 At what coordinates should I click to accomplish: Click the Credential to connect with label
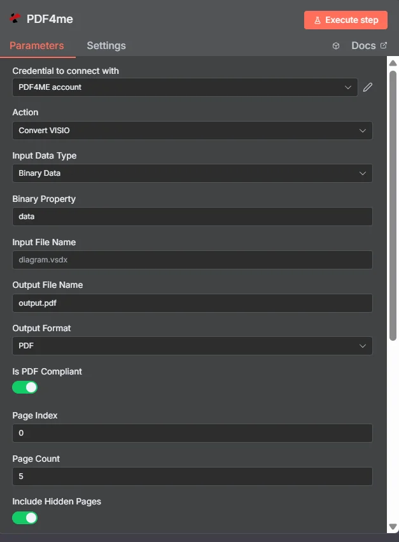66,71
